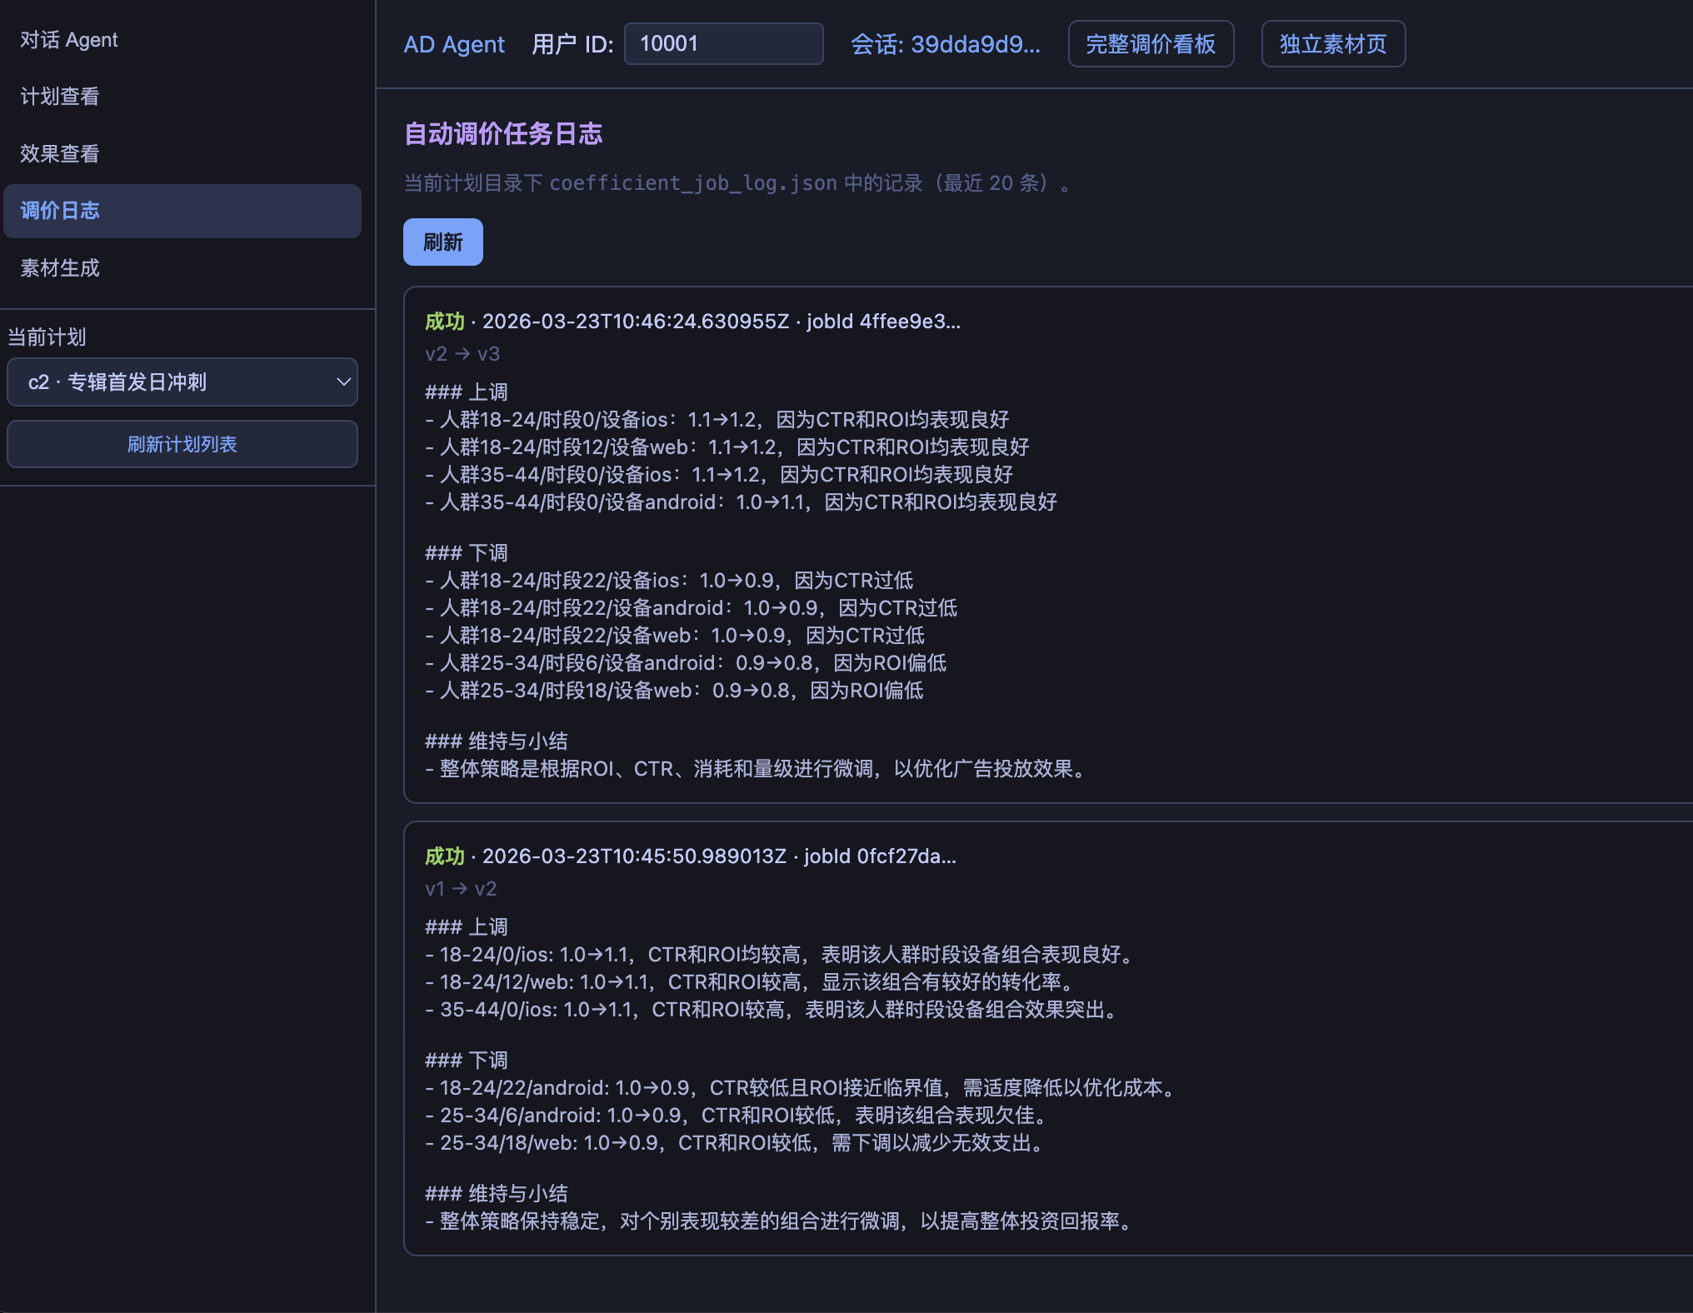This screenshot has width=1693, height=1313.
Task: Focus the 用户 ID input field
Action: pos(723,44)
